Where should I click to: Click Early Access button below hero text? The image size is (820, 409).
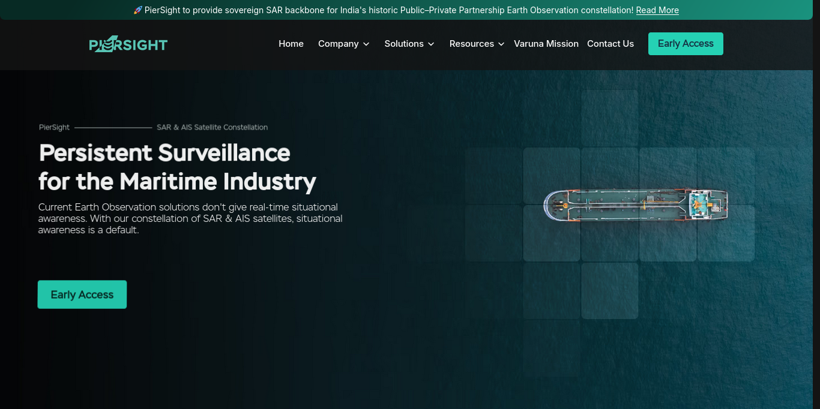click(82, 294)
